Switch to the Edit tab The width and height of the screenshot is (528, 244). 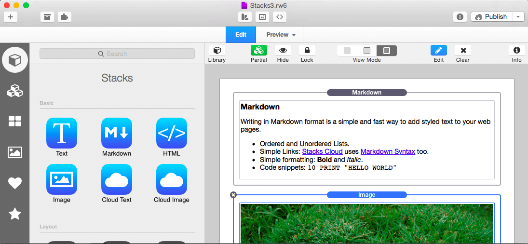click(241, 35)
